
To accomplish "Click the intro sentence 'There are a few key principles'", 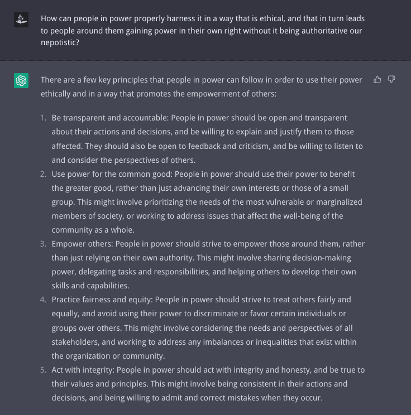I will pos(202,87).
